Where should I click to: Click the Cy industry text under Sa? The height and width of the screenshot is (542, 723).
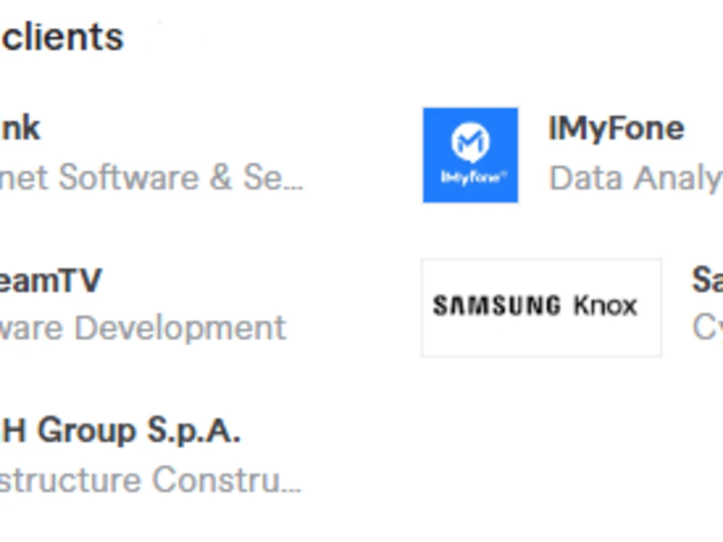pyautogui.click(x=707, y=329)
